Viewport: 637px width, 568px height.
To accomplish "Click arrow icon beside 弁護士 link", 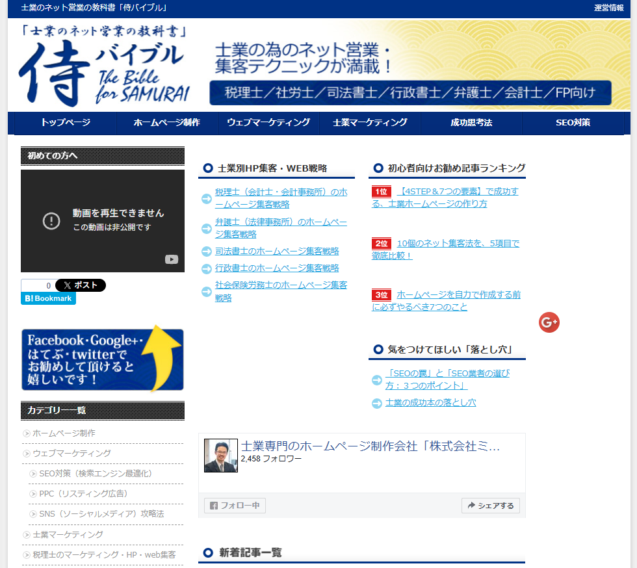I will point(207,229).
